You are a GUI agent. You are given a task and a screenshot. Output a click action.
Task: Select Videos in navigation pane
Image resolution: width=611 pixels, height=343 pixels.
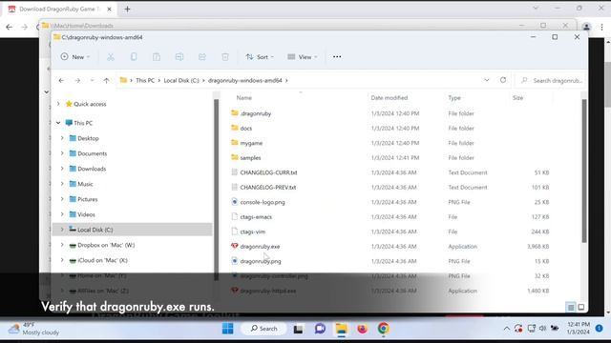pos(86,214)
